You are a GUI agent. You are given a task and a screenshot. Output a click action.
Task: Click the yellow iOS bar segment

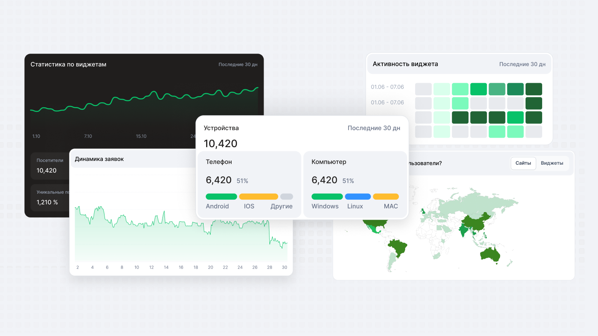click(x=258, y=197)
